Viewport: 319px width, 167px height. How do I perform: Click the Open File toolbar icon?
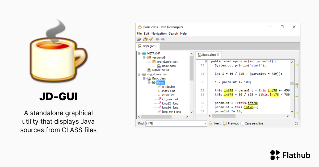click(x=139, y=39)
